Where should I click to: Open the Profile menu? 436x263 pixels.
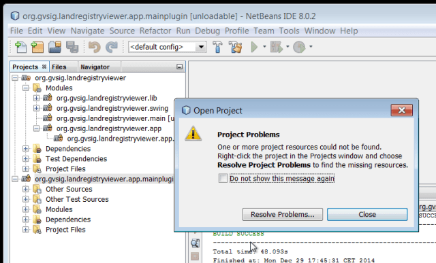[236, 31]
